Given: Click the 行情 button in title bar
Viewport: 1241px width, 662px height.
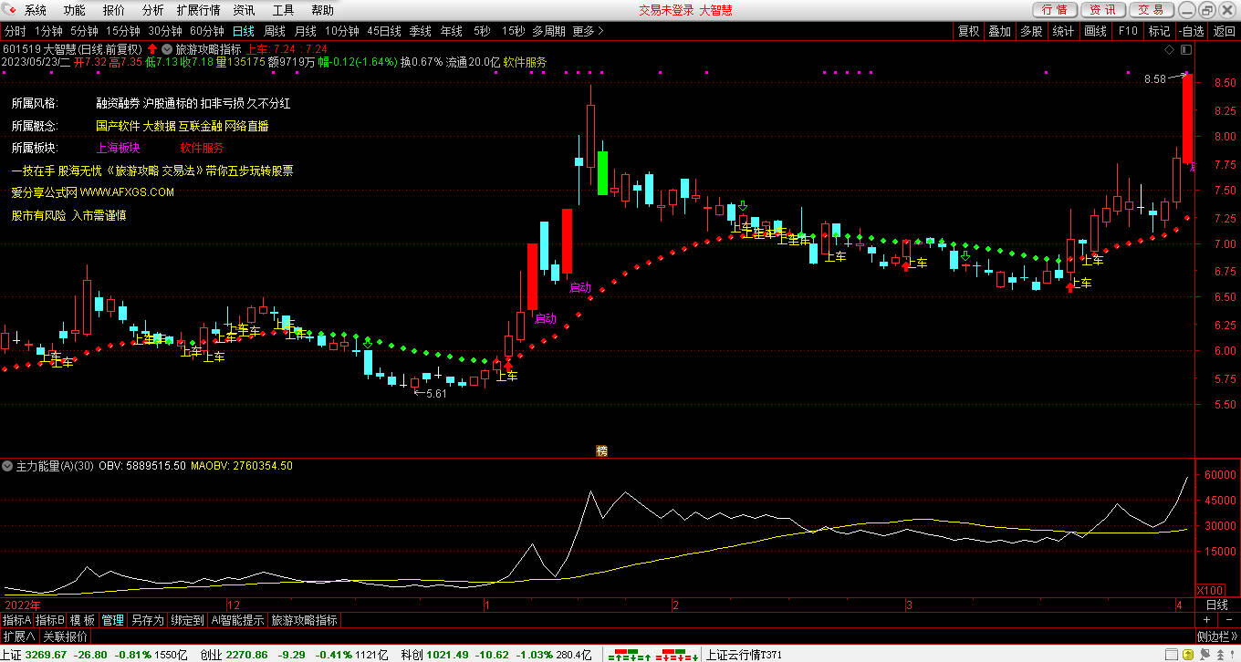Looking at the screenshot, I should point(1055,10).
